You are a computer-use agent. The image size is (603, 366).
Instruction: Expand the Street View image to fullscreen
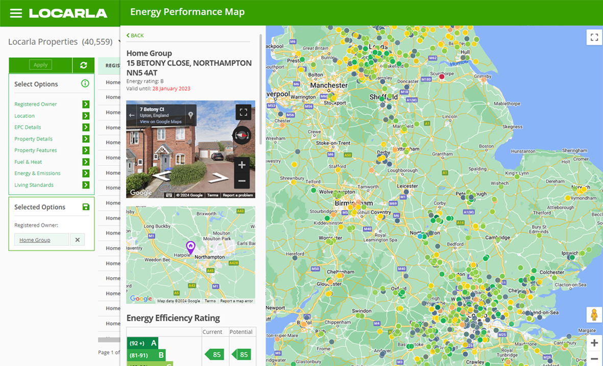[x=244, y=112]
